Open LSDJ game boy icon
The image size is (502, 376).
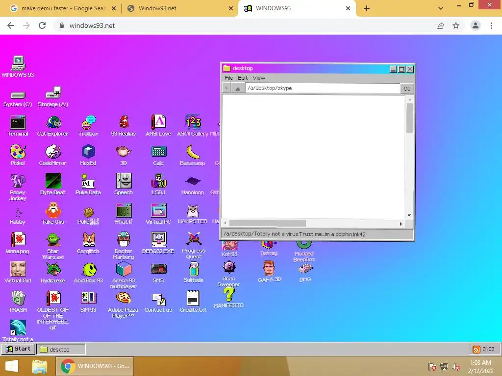[158, 184]
